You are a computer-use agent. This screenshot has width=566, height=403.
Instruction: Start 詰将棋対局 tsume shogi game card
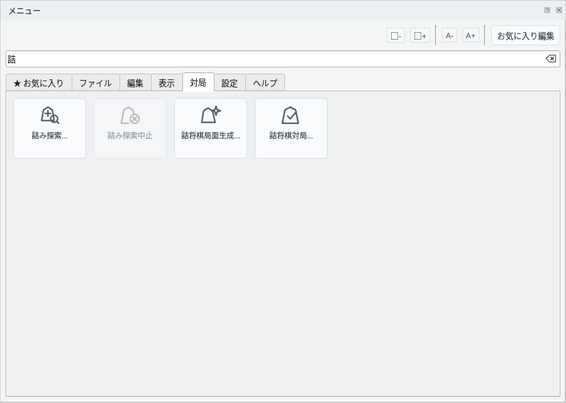(x=291, y=128)
